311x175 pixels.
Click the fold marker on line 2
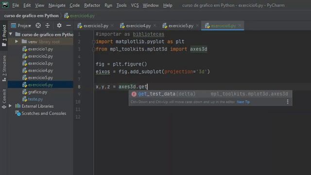tap(94, 42)
